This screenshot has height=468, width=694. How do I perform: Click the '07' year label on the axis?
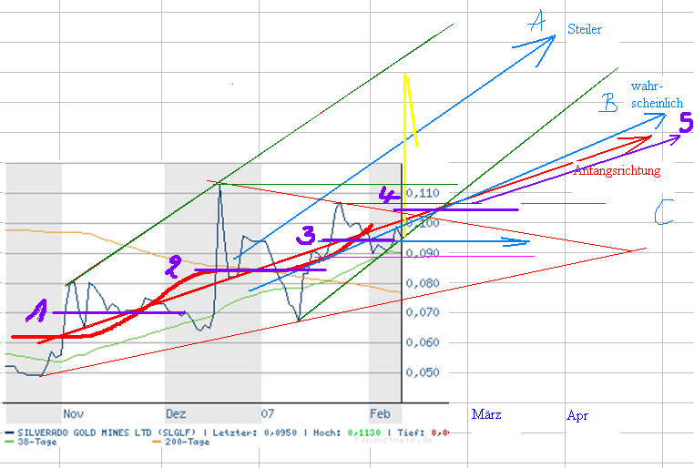point(268,414)
